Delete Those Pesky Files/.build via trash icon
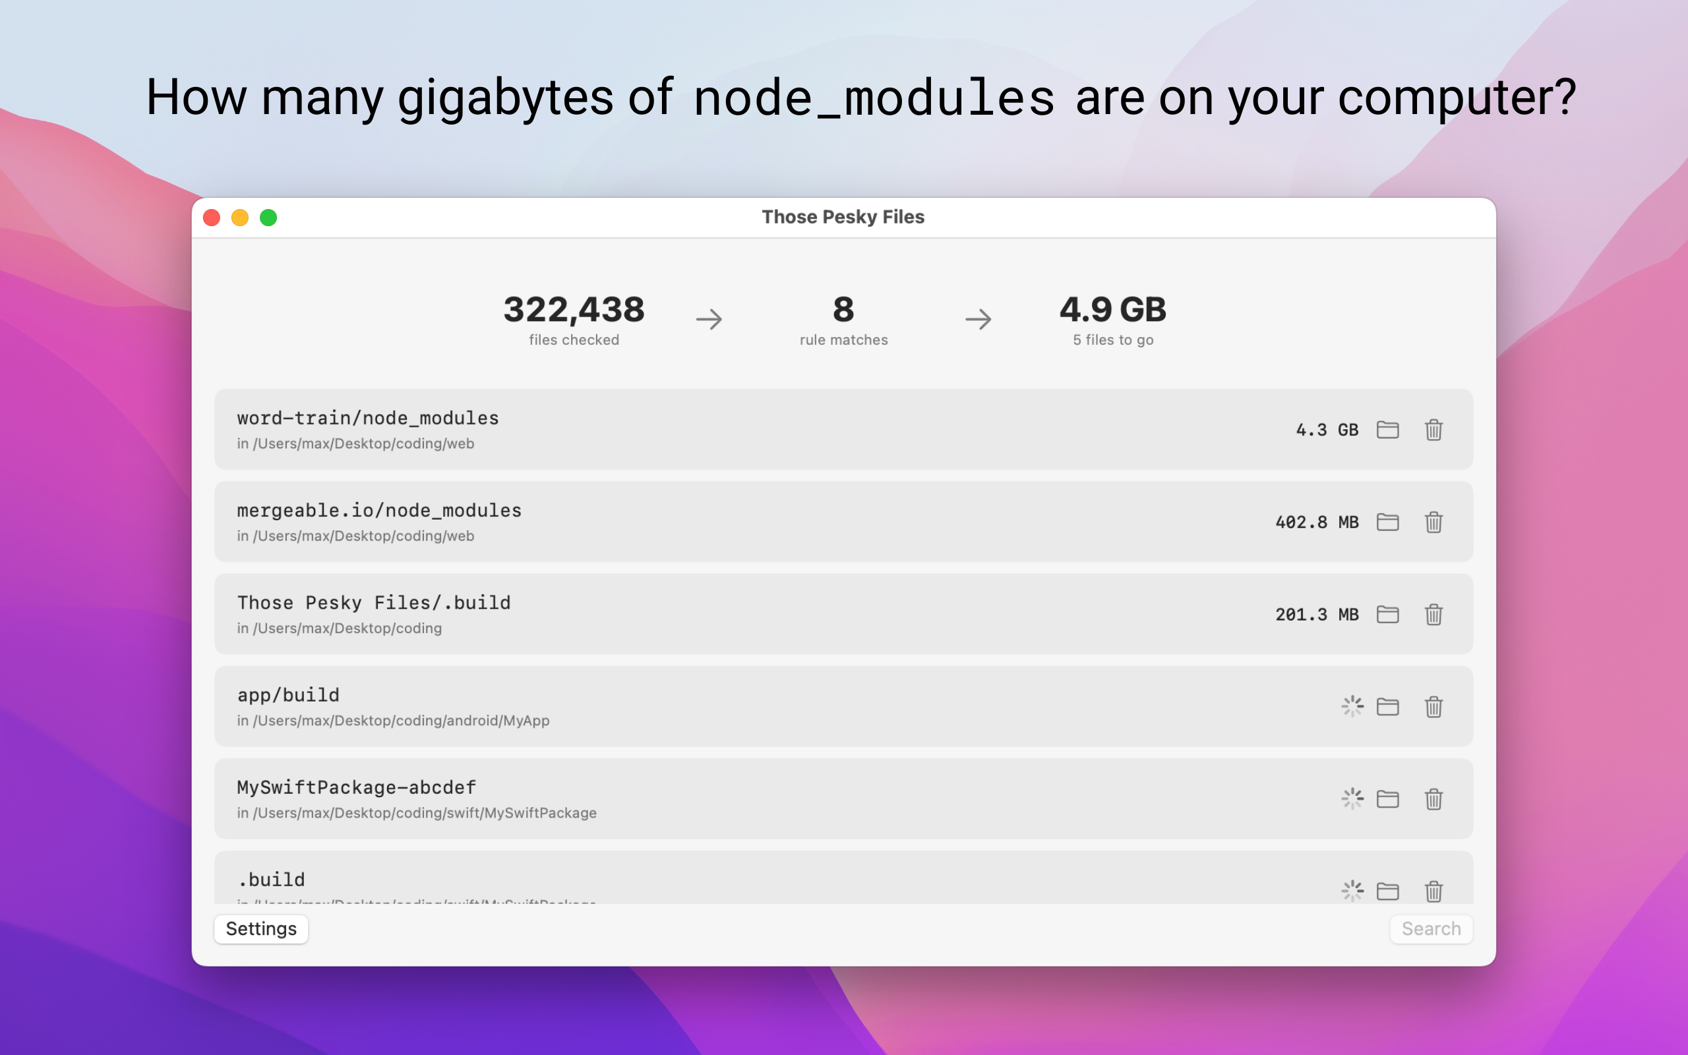1688x1055 pixels. [1433, 614]
